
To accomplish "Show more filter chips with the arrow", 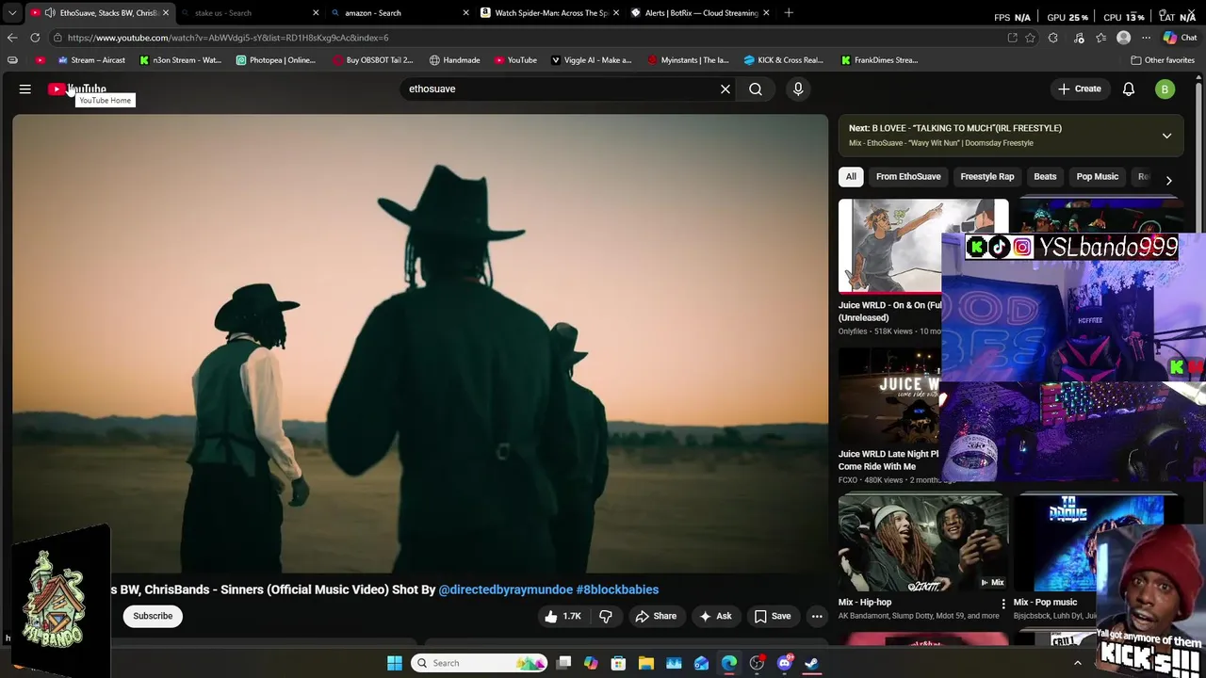I will pos(1168,179).
